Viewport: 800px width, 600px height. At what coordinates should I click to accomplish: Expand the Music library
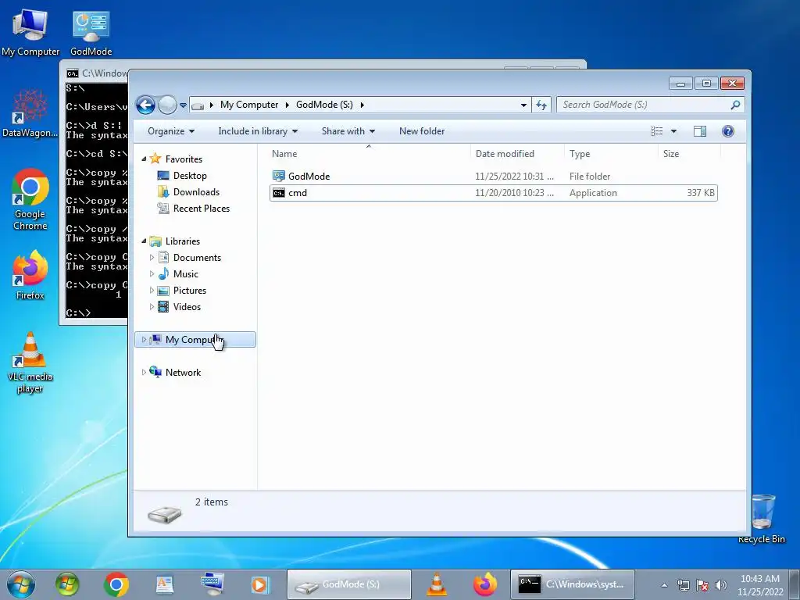pos(152,274)
